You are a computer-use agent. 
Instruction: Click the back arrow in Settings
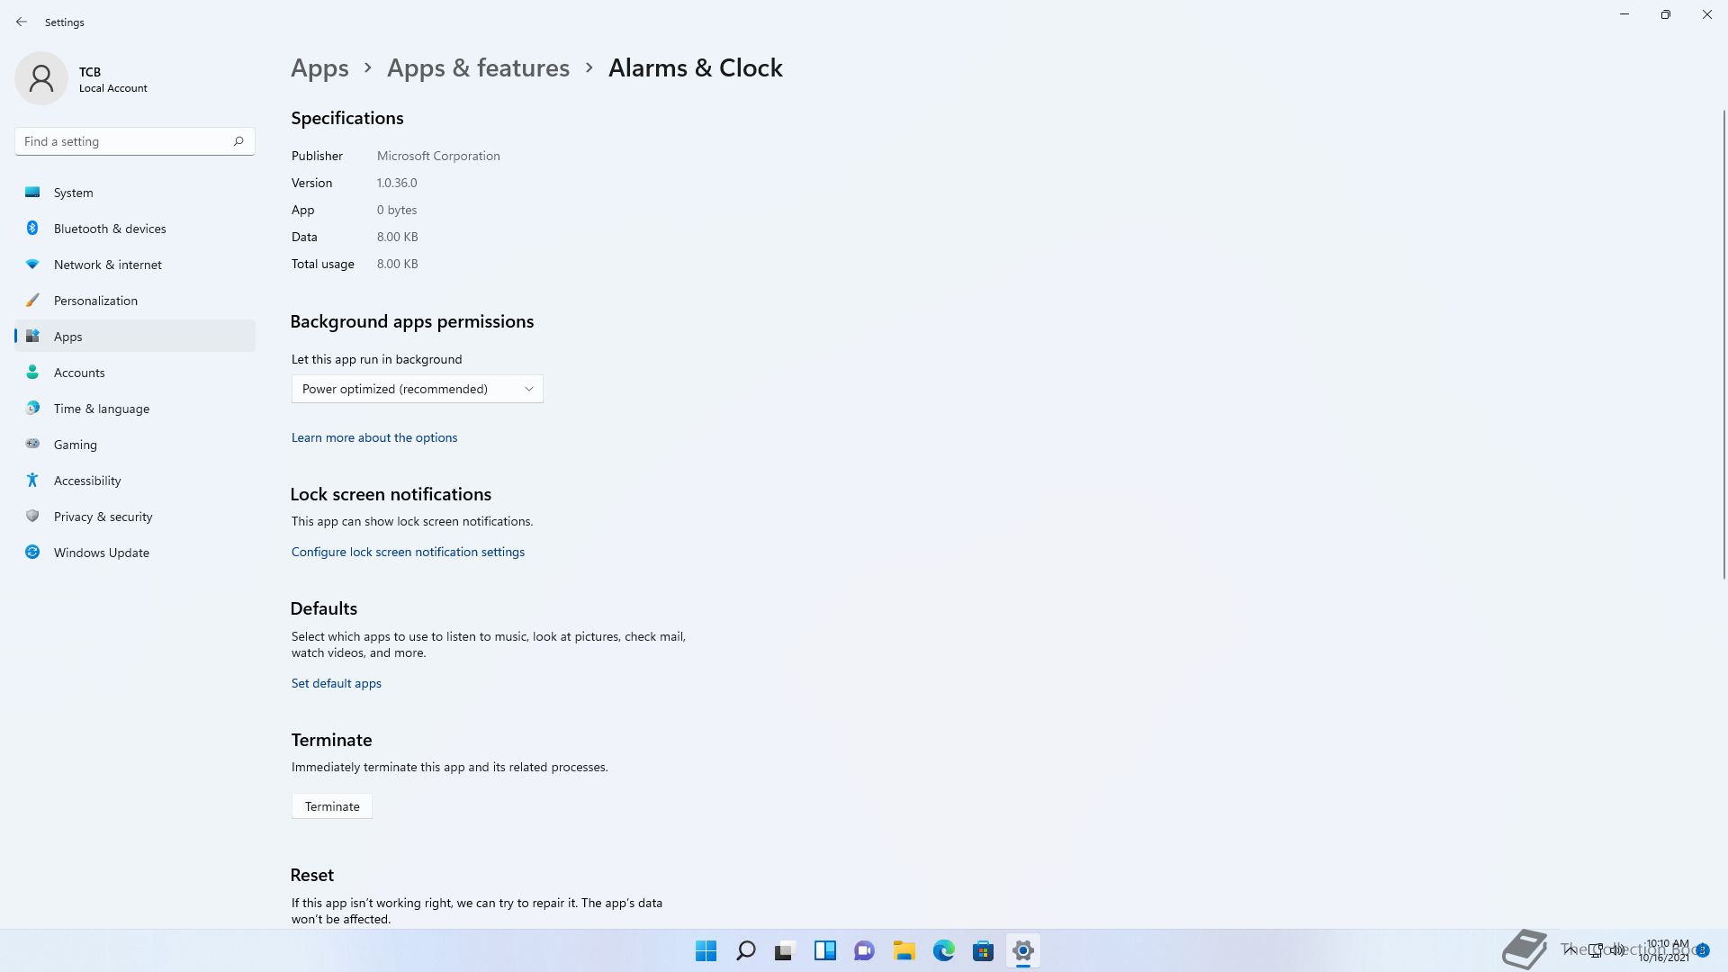[x=22, y=22]
